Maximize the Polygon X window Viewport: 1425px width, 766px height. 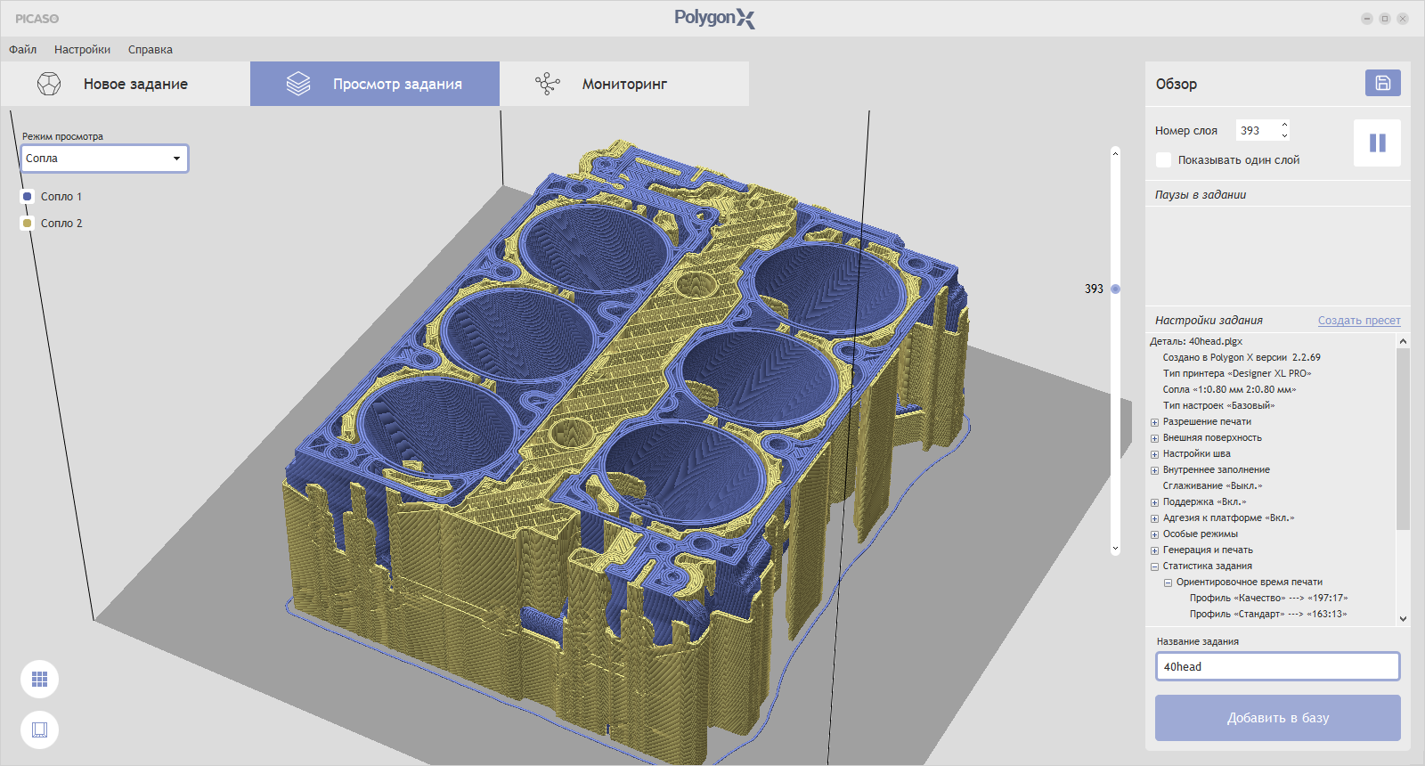1385,19
